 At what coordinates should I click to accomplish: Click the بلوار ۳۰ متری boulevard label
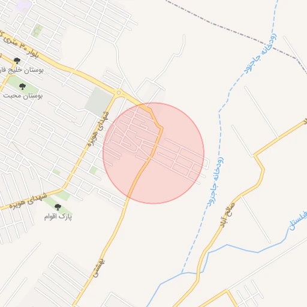point(19,45)
